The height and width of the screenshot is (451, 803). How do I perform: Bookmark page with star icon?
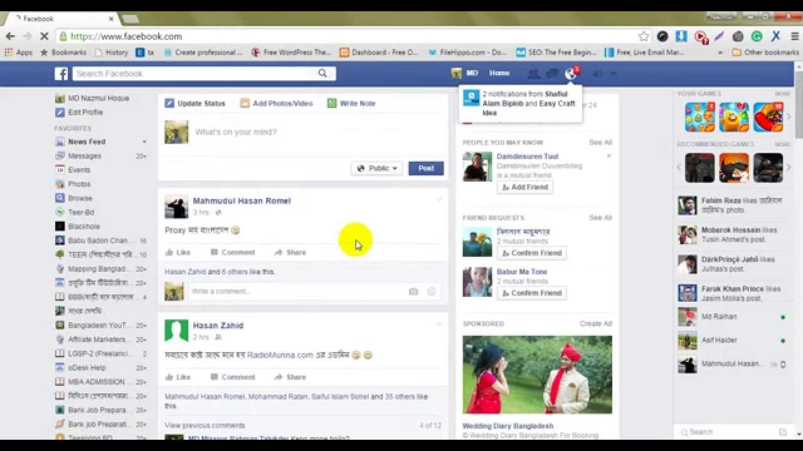click(x=644, y=36)
